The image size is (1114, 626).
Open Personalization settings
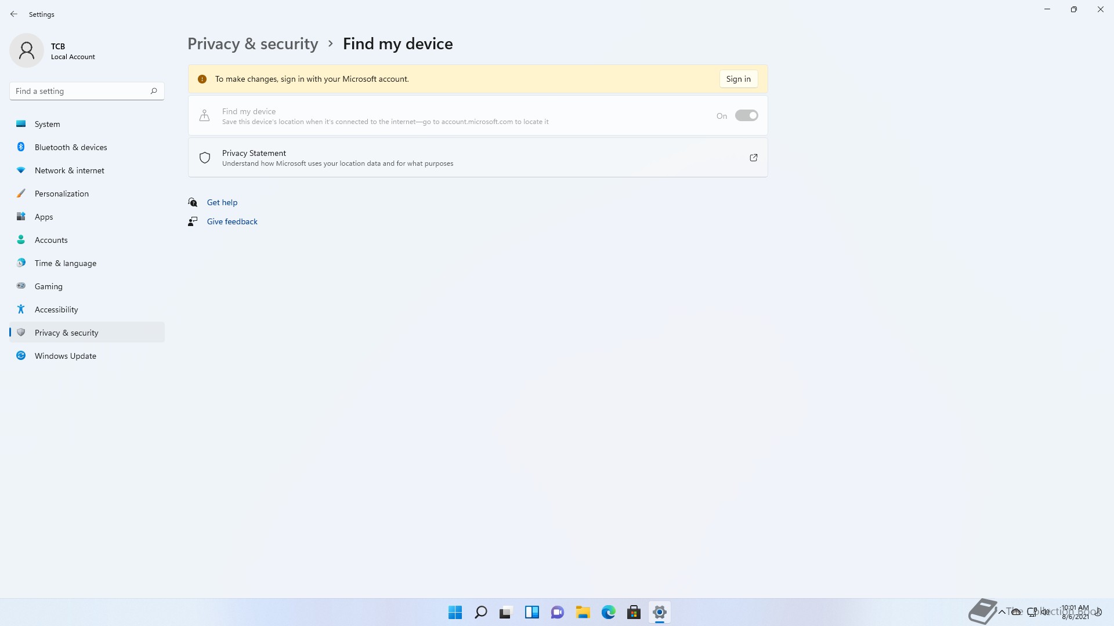point(87,194)
